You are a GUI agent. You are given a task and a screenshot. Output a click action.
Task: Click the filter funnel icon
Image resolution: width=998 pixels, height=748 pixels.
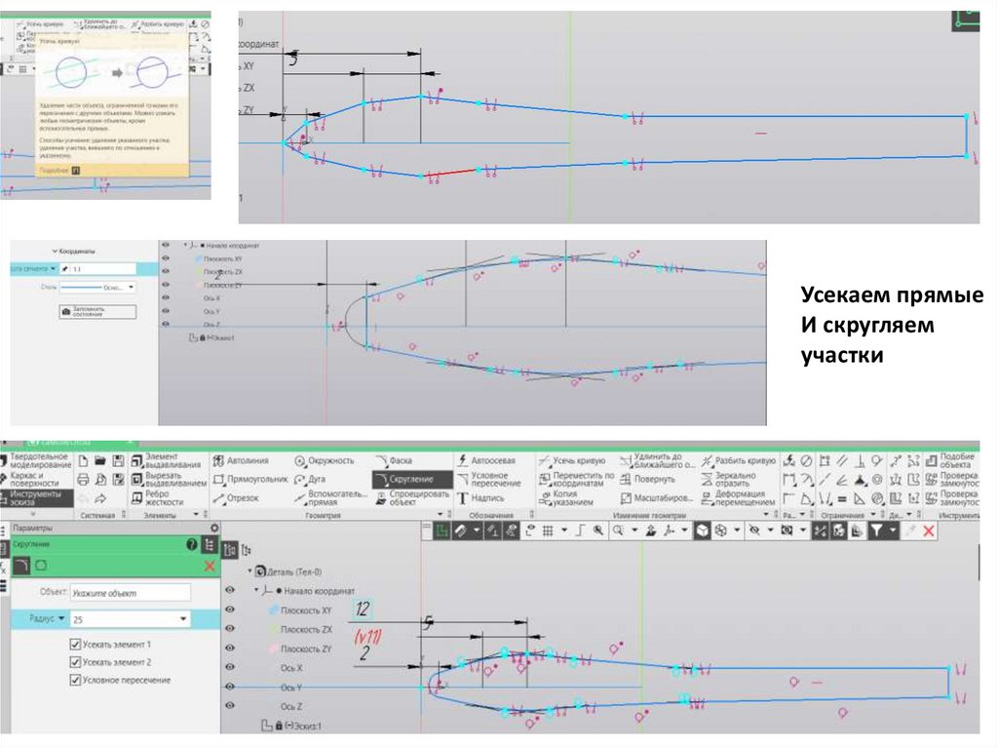(876, 531)
